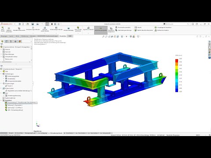The image size is (211, 158).
Task: Click Netzwerk verwalten in the ribbon
Action: tap(162, 30)
